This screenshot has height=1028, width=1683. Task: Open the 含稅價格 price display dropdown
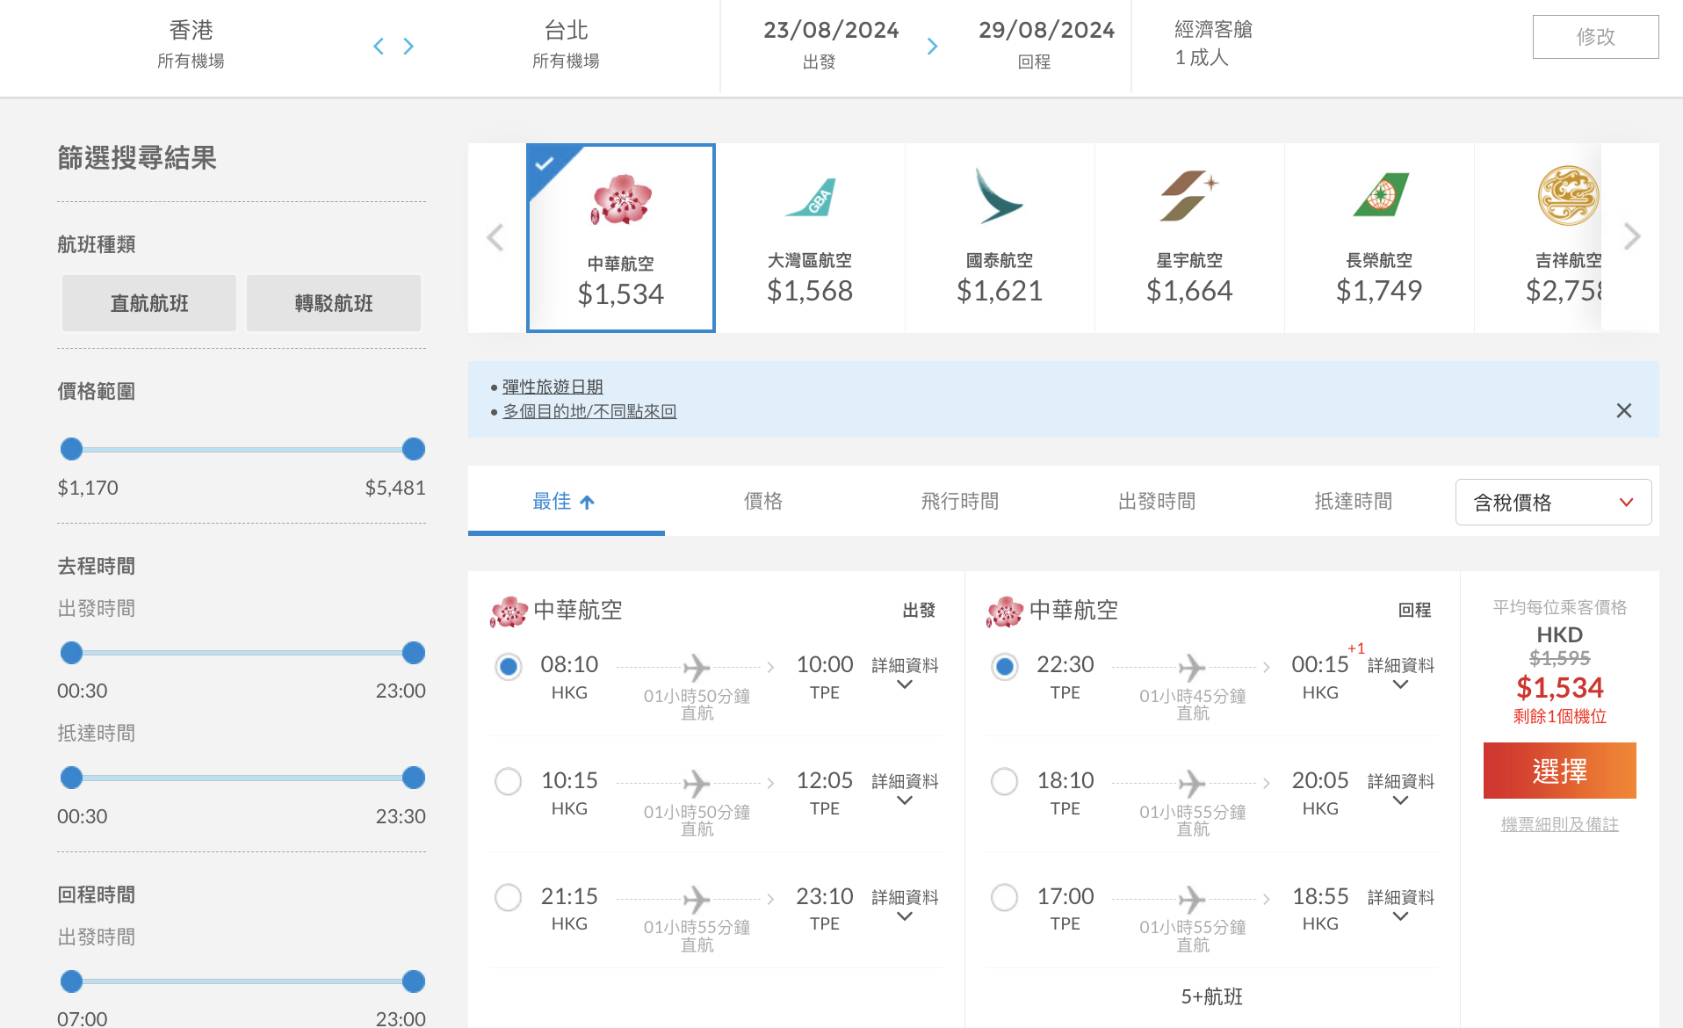click(1553, 503)
